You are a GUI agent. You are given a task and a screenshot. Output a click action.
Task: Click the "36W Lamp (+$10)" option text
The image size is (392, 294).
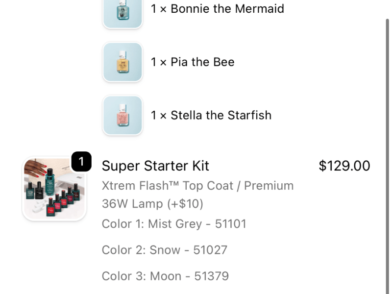(152, 203)
